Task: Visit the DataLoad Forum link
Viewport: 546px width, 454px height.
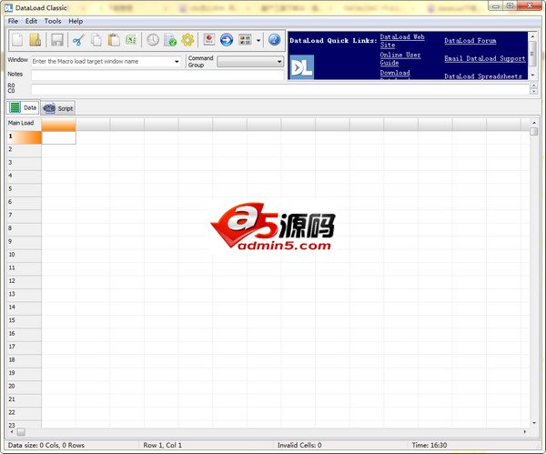Action: (x=470, y=41)
